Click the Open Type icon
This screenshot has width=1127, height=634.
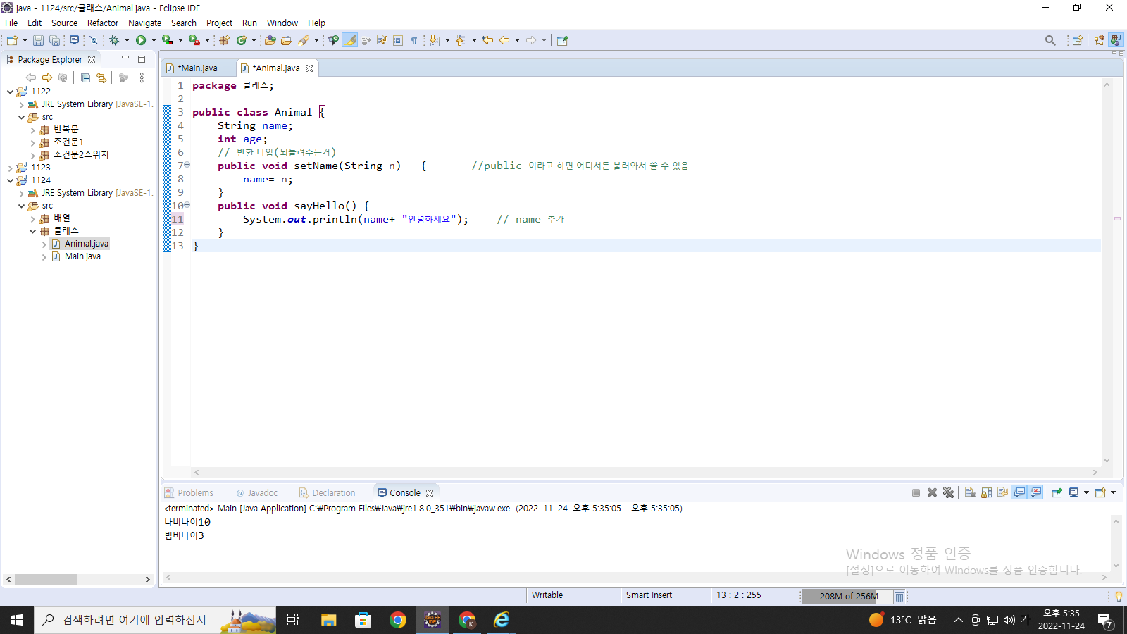pyautogui.click(x=270, y=40)
